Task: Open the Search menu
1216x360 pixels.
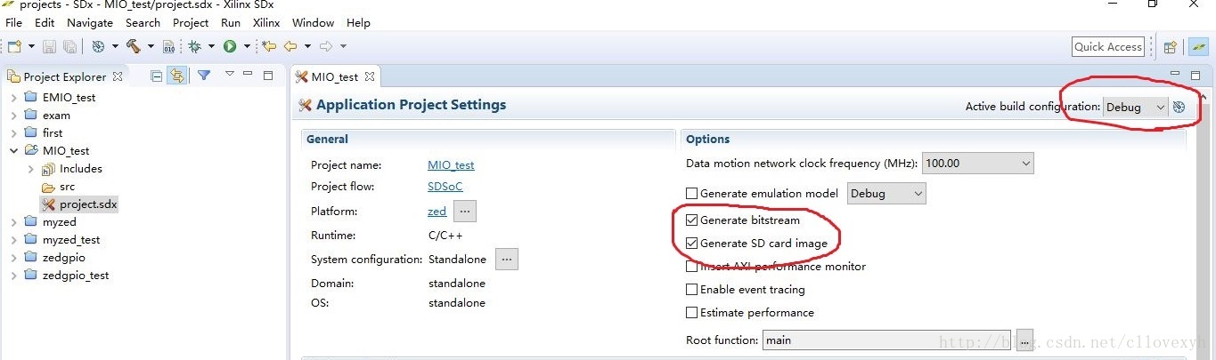Action: [x=143, y=22]
